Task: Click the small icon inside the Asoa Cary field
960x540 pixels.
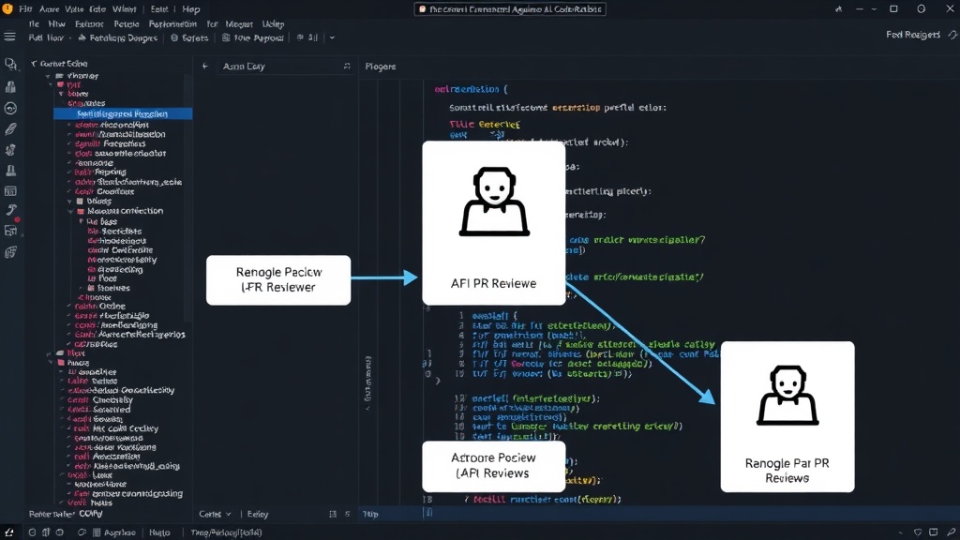Action: pos(347,67)
